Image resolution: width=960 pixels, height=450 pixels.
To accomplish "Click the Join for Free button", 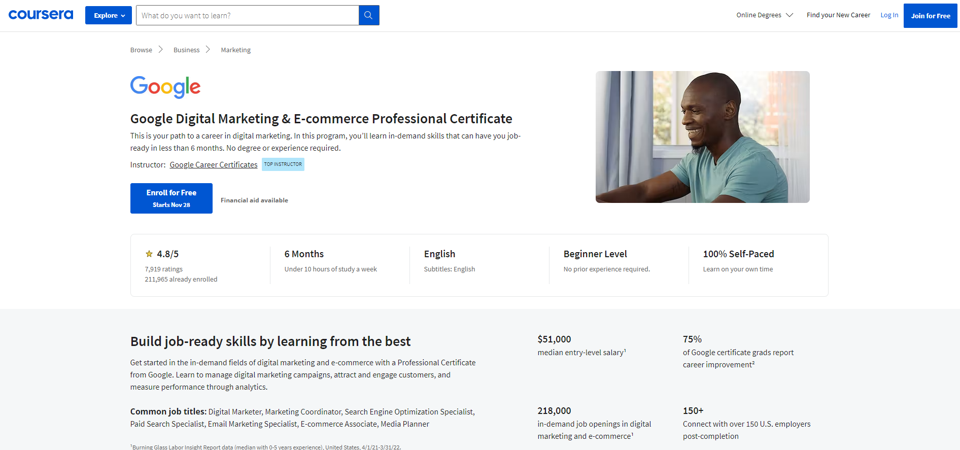I will [x=931, y=16].
